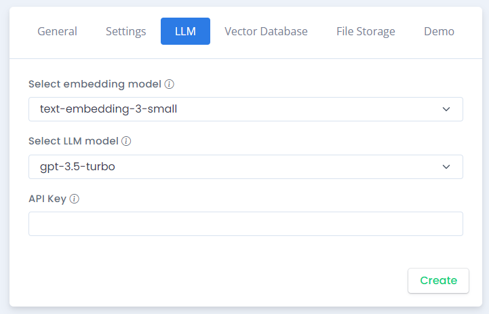Open the Demo tab
Viewport: 489px width, 314px height.
pyautogui.click(x=439, y=31)
